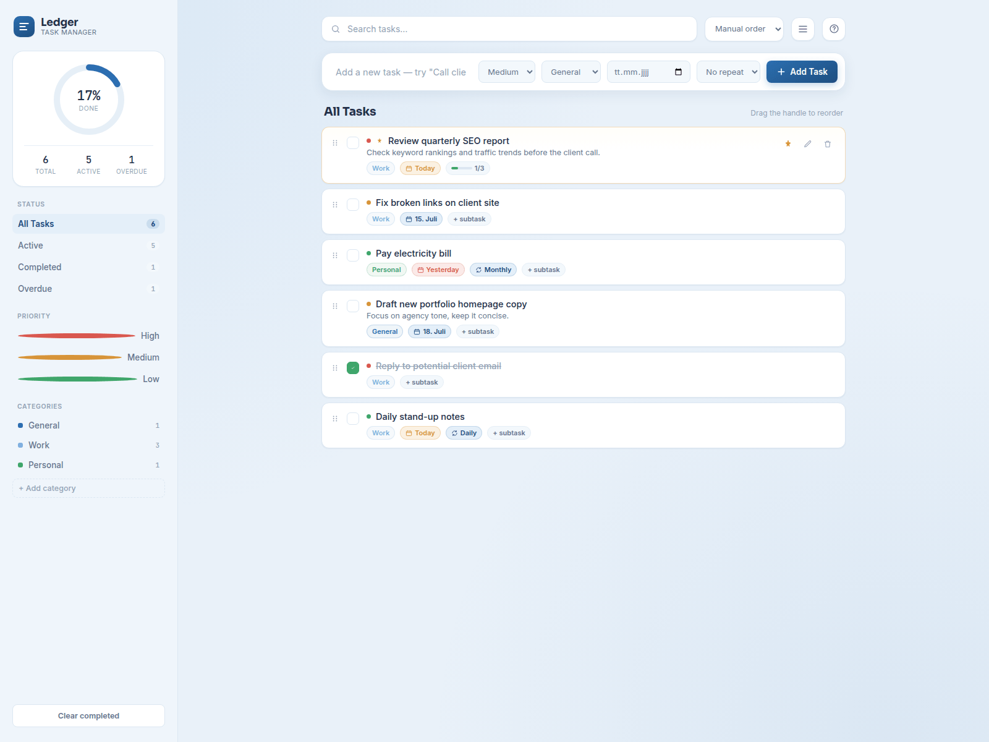This screenshot has height=742, width=989.
Task: Add subtask to Draft new portfolio task
Action: (x=478, y=331)
